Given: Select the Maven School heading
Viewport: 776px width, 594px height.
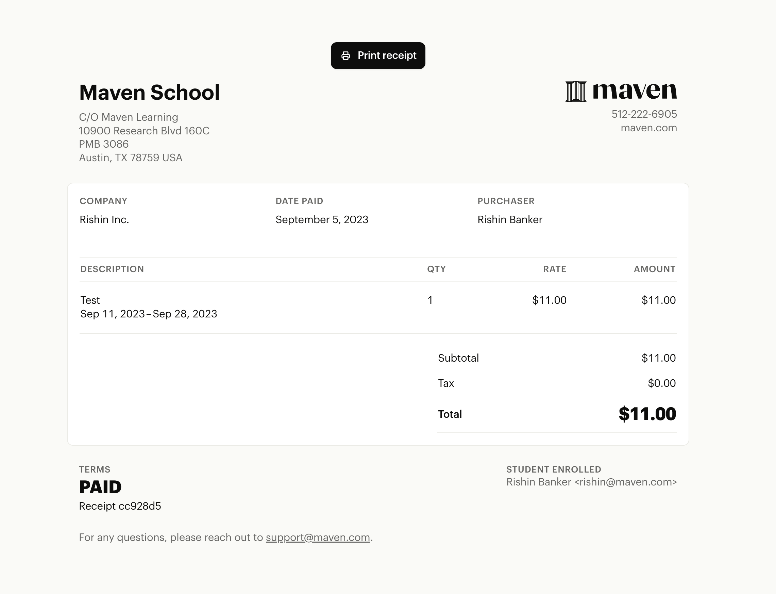Looking at the screenshot, I should coord(149,92).
